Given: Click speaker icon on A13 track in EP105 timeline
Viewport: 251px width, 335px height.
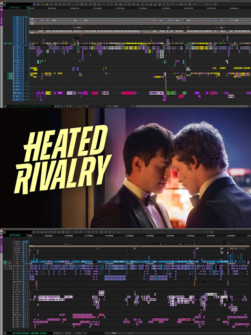Looking at the screenshot, I should tap(13, 297).
